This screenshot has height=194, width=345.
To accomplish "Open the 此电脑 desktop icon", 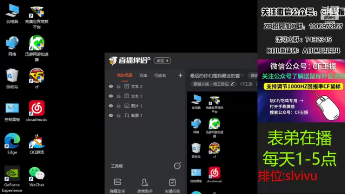I will click(x=13, y=14).
